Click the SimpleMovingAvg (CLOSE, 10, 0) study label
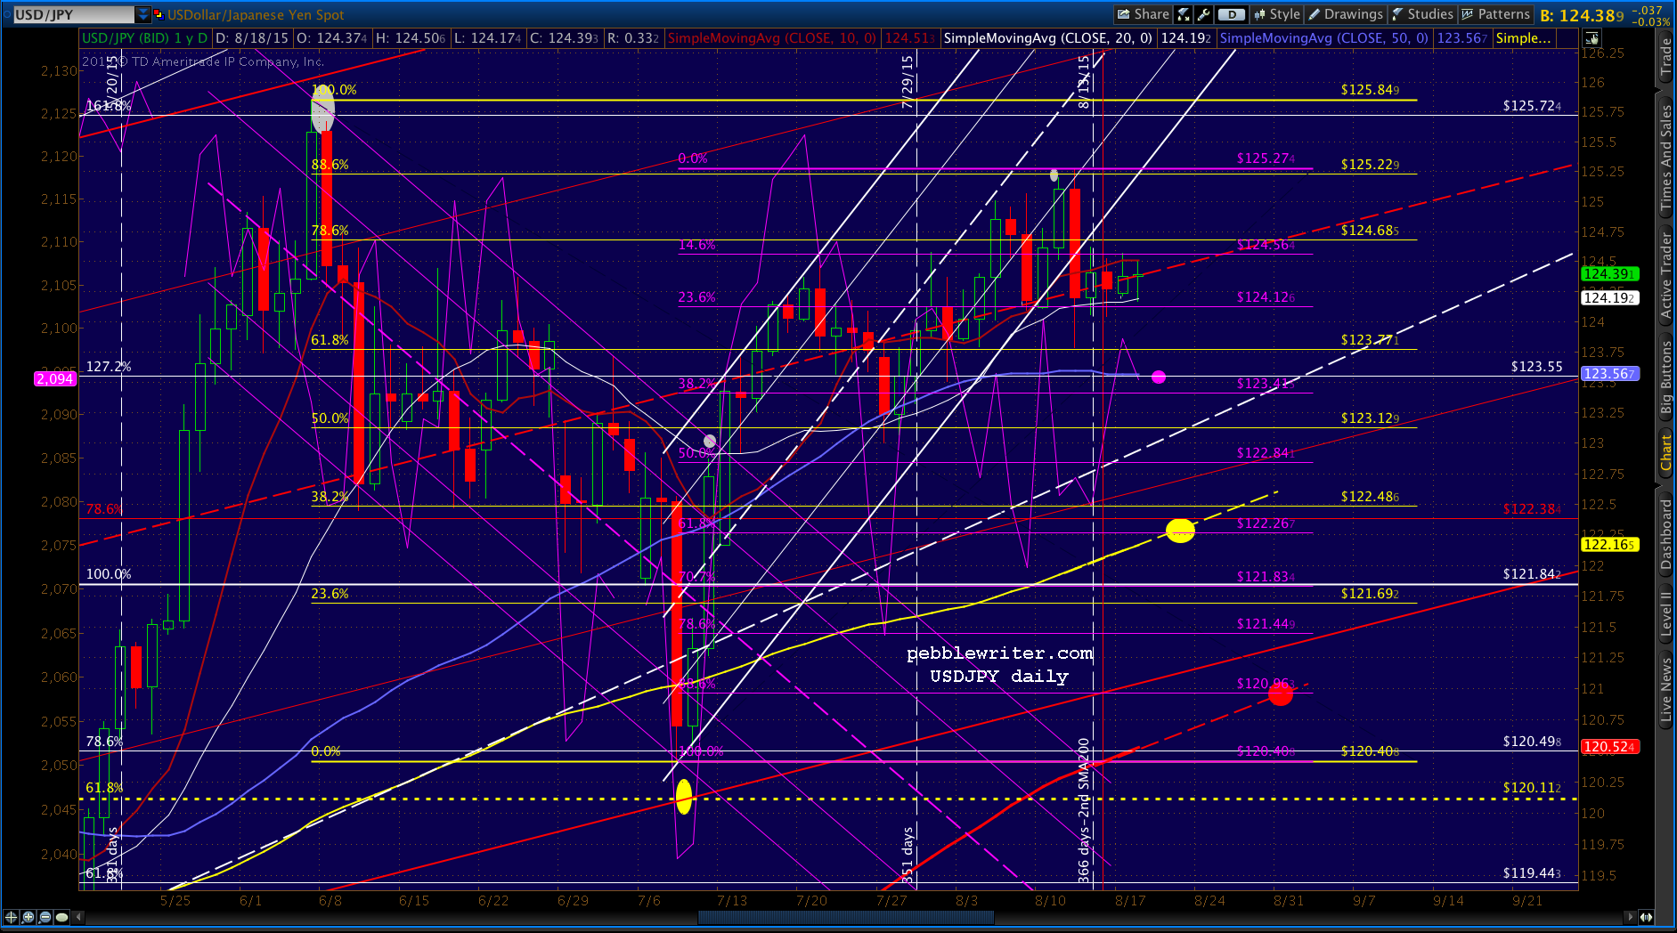 point(772,38)
